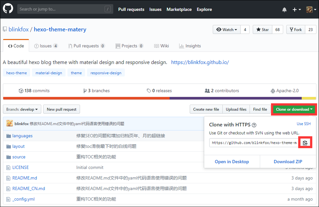Switch to the repository Issues tab
This screenshot has height=207, width=319.
point(46,46)
